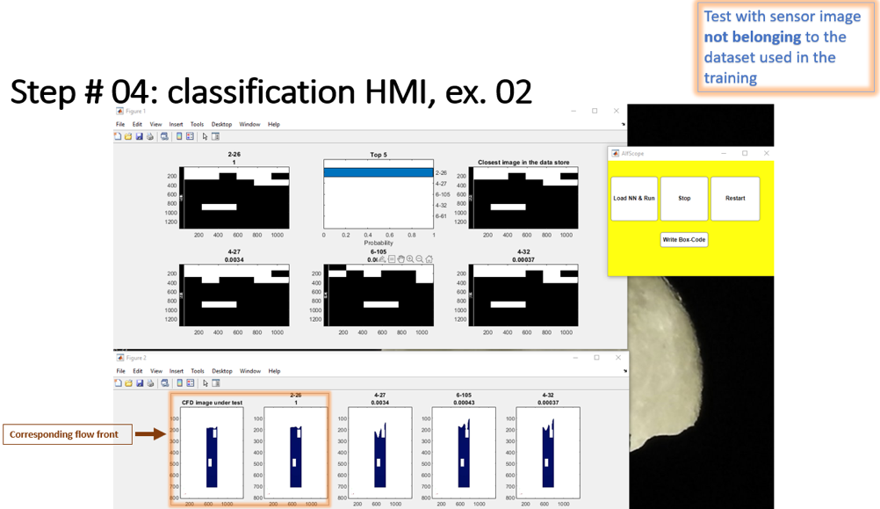This screenshot has height=509, width=880.
Task: Click the 'Closest image in the data store' plot
Action: 523,198
